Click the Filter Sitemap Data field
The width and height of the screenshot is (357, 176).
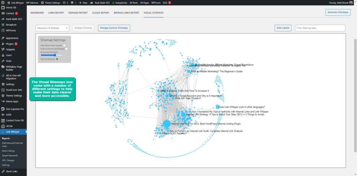coord(319,28)
